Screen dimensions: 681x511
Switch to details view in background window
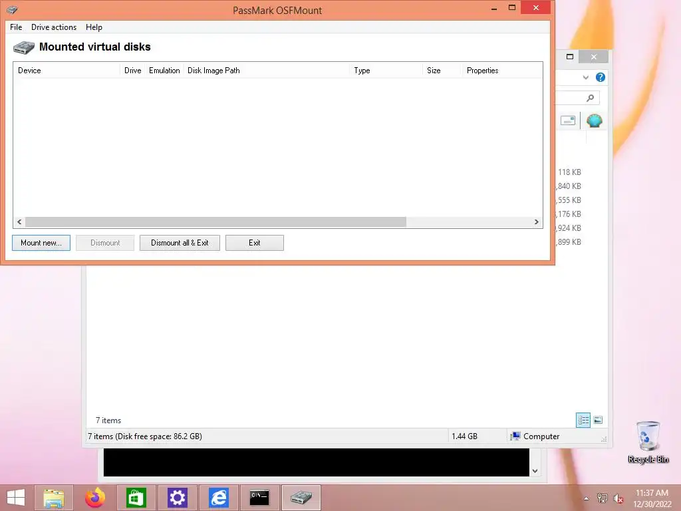pos(583,420)
